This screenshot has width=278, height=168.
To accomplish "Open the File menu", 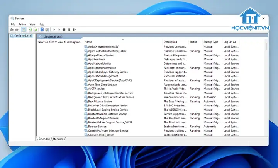I will 13,24.
